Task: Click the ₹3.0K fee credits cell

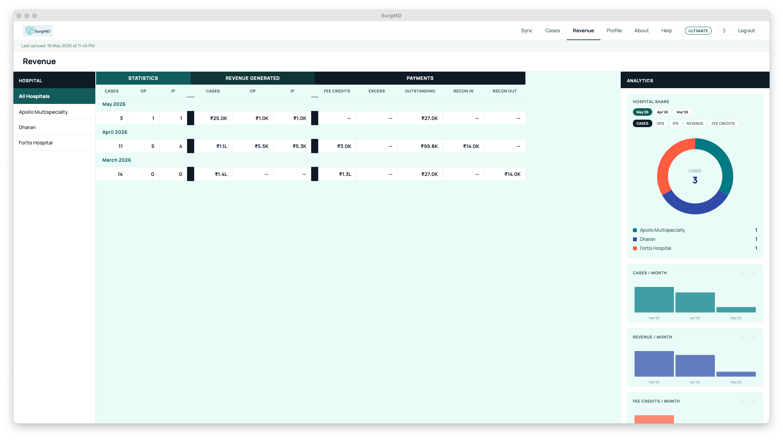Action: 337,146
